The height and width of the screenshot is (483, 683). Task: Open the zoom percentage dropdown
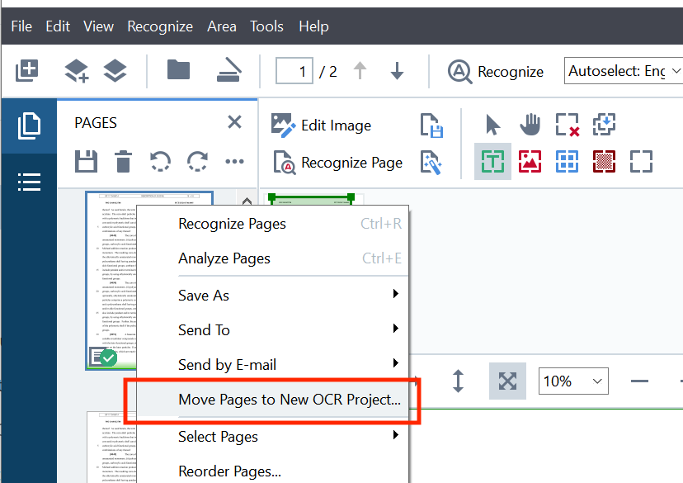click(x=573, y=381)
